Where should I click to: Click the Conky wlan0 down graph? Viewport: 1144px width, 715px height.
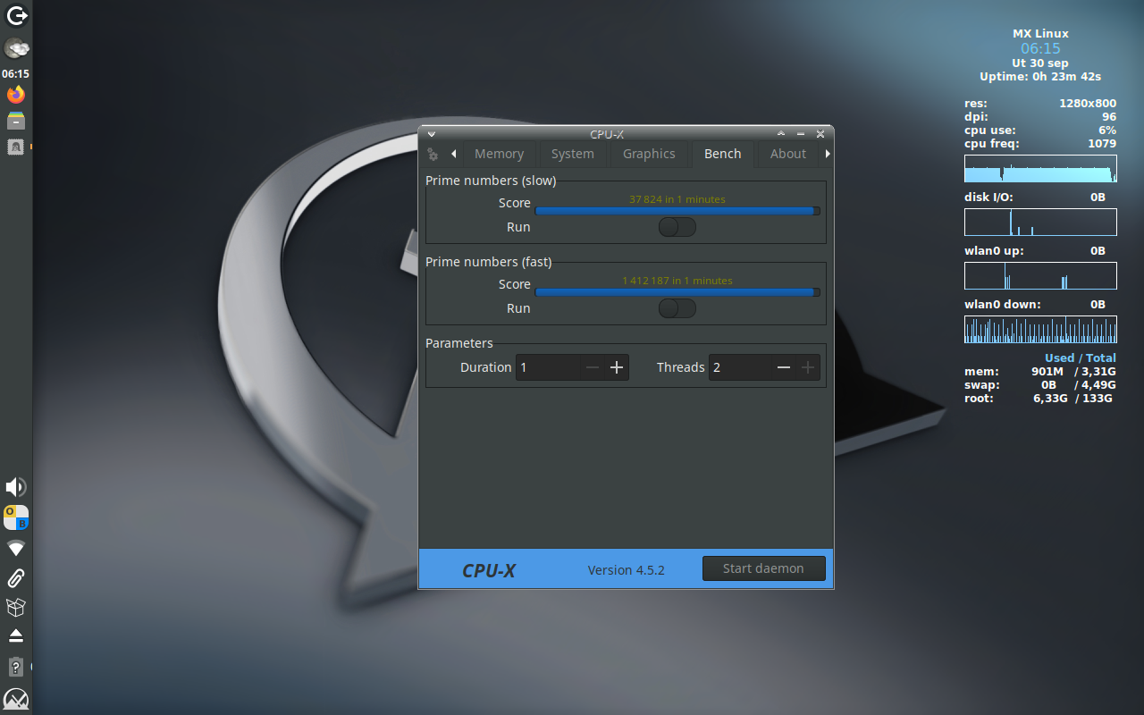pos(1040,330)
